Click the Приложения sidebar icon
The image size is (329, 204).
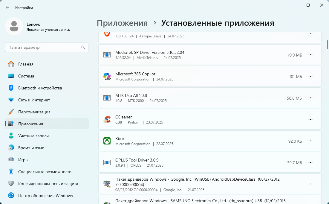tap(11, 124)
